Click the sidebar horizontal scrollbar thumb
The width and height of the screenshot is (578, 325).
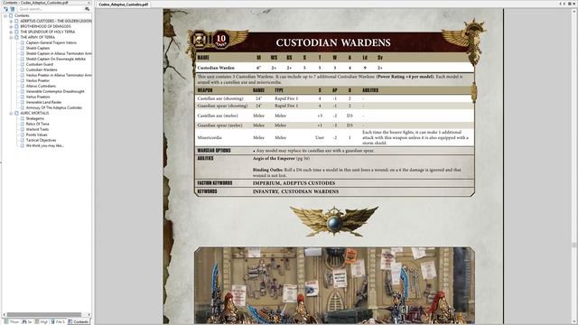[44, 315]
